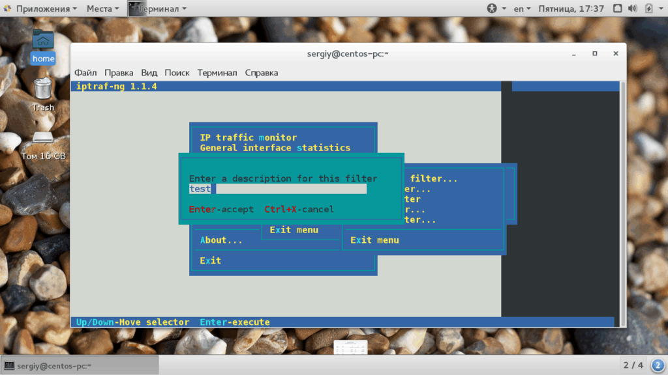Select the About... menu entry
668x375 pixels.
(221, 240)
